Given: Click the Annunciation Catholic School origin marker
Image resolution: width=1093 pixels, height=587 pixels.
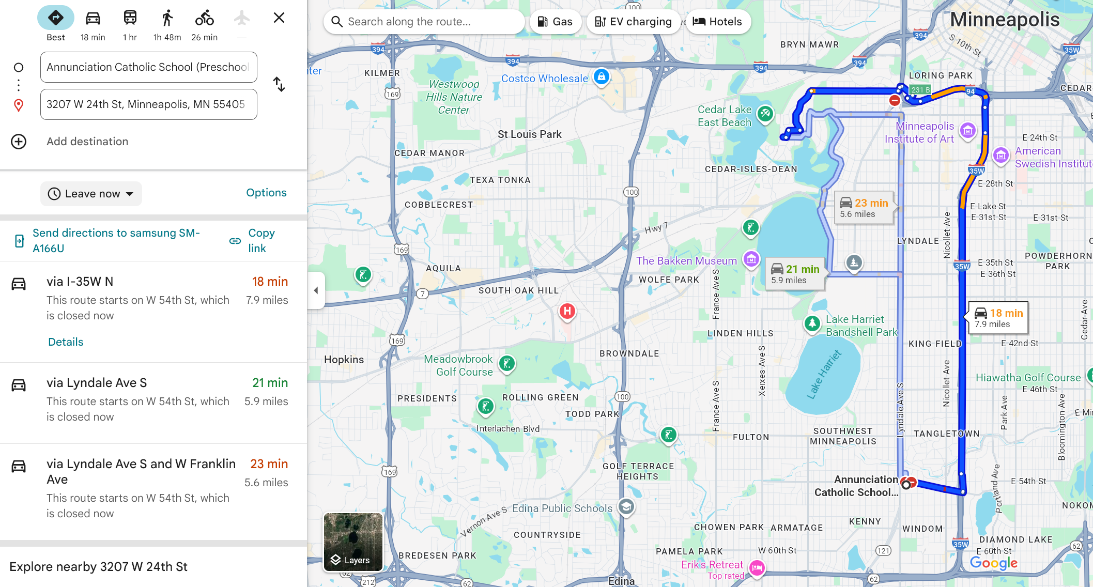Looking at the screenshot, I should coord(906,485).
